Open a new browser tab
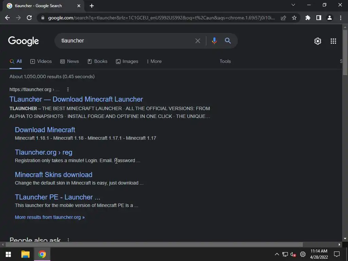 coord(92,6)
